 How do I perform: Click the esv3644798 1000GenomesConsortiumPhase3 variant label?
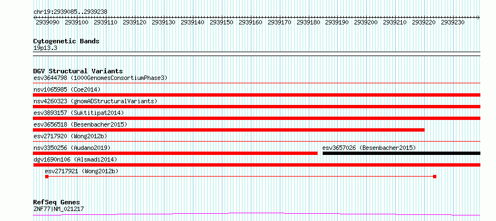(100, 78)
